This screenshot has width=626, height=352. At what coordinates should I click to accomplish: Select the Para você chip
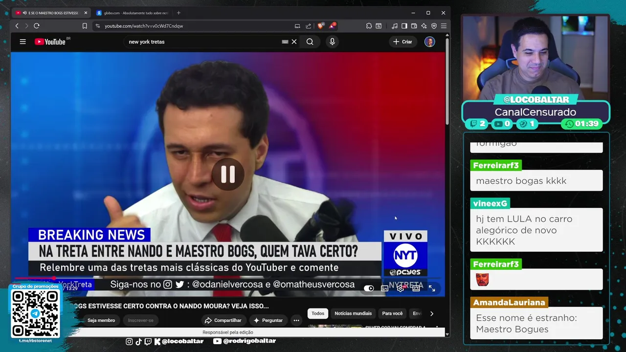pos(392,313)
